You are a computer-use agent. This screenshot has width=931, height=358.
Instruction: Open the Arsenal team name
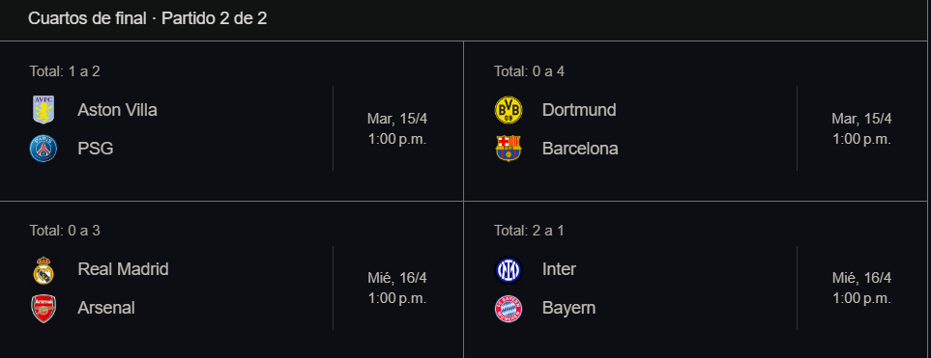point(106,308)
